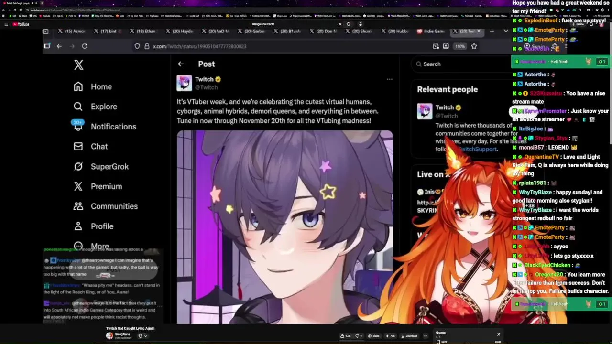Open the SmugAlana channel avatar

(109, 335)
